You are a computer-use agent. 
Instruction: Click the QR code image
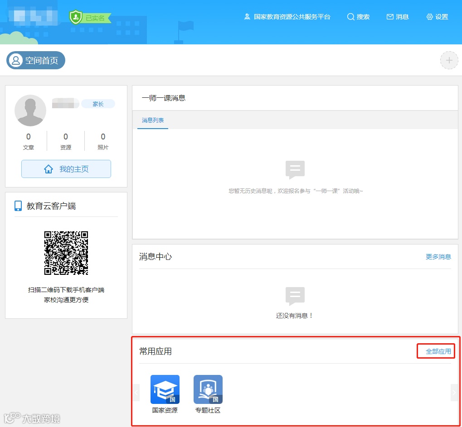[66, 253]
